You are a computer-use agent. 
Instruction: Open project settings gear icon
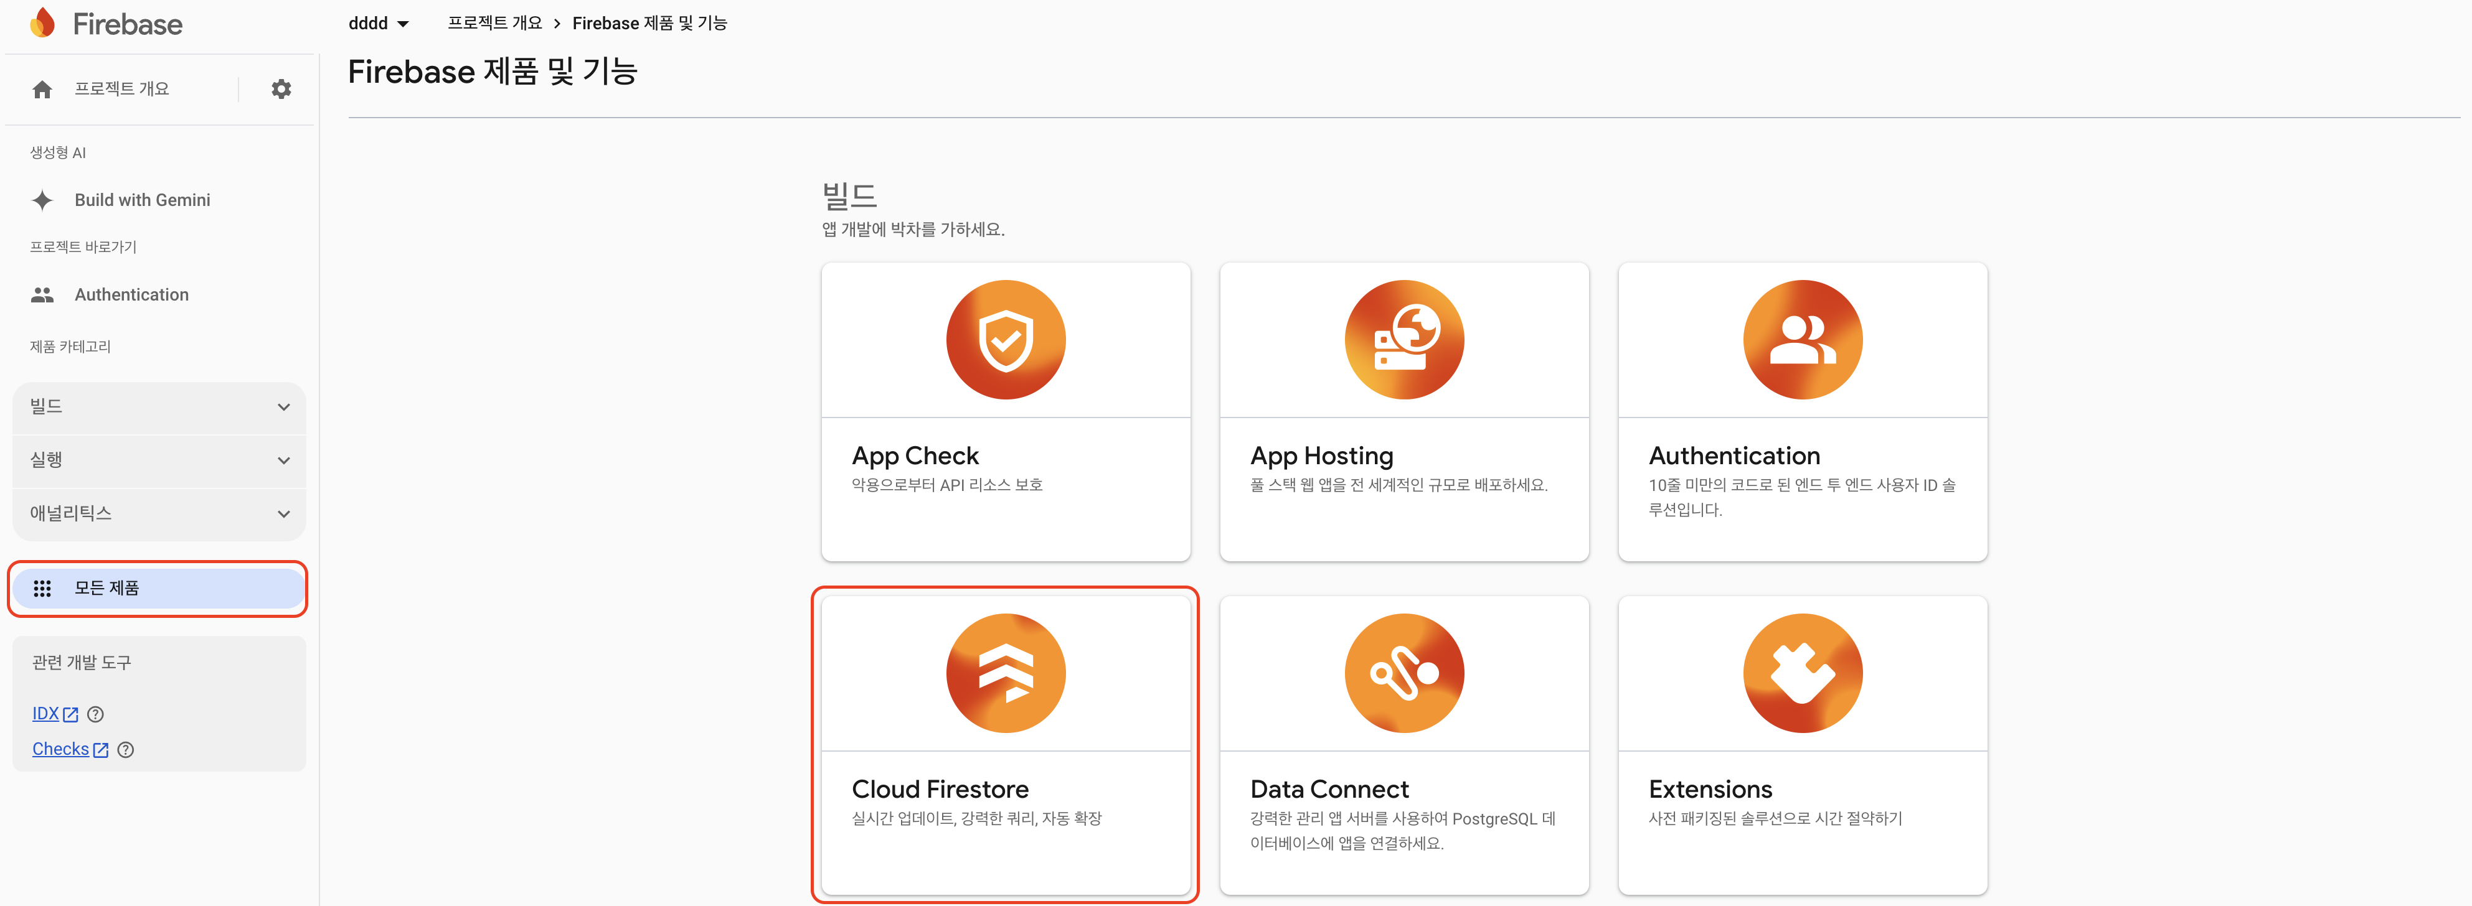click(281, 89)
